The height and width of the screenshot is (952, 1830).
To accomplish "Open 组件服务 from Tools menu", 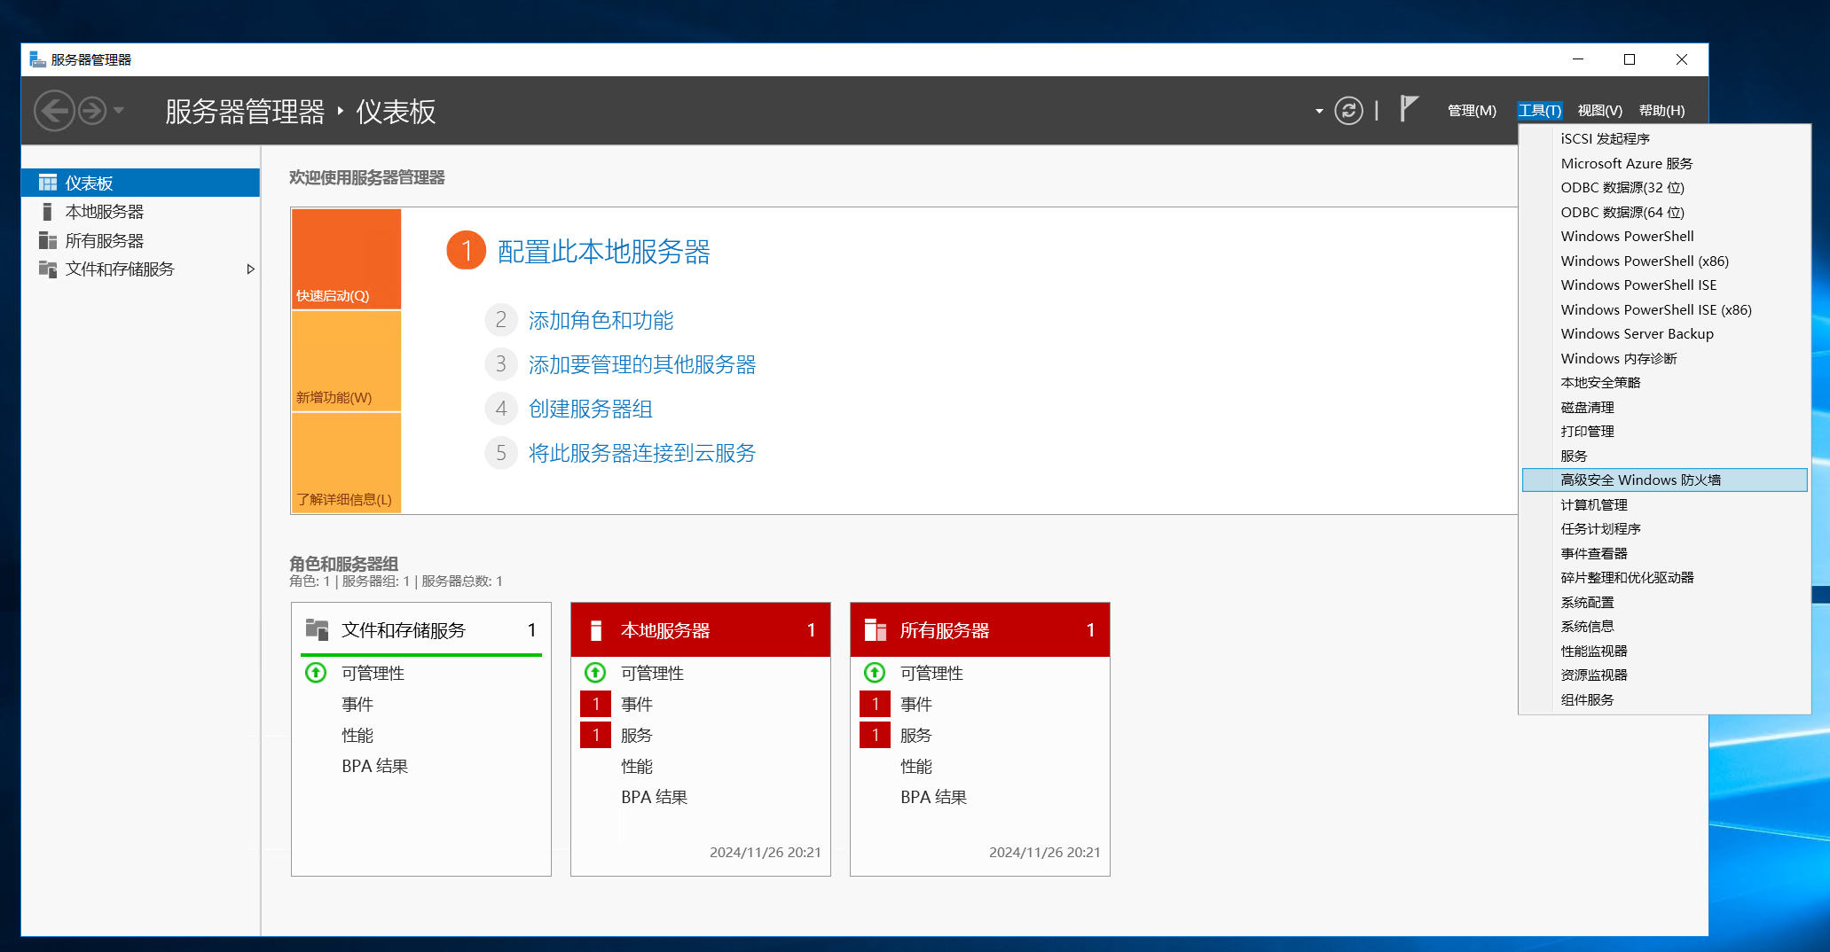I will [1665, 699].
